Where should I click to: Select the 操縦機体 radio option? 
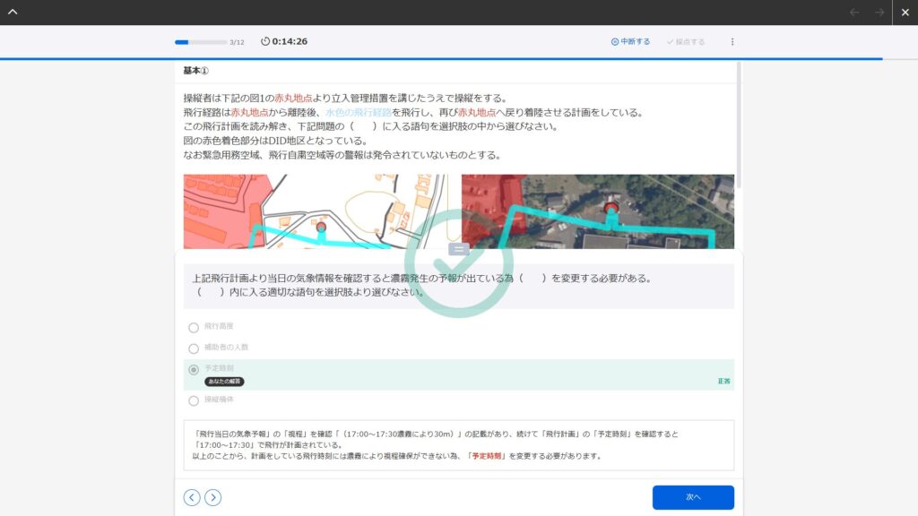[194, 400]
